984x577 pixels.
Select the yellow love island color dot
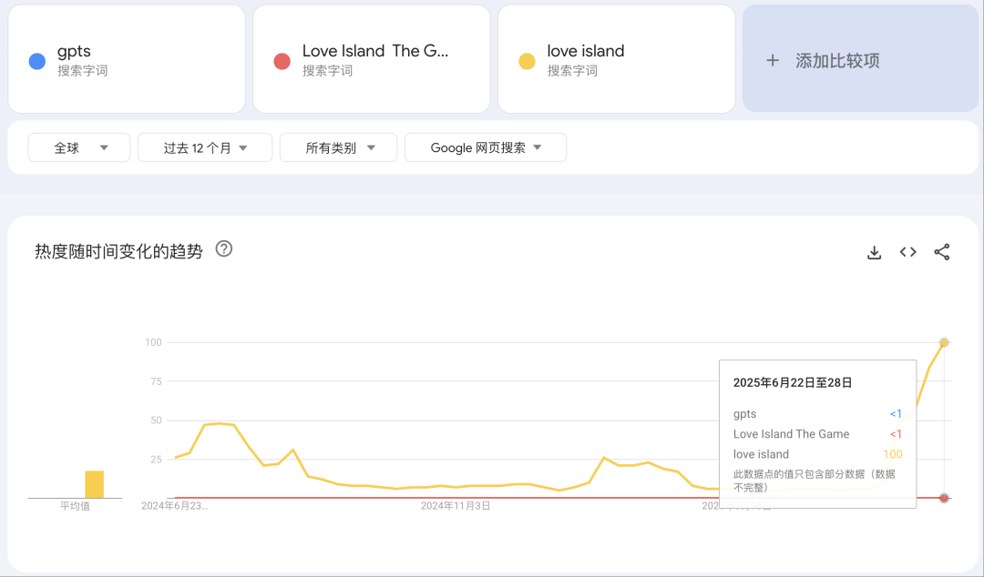point(527,61)
